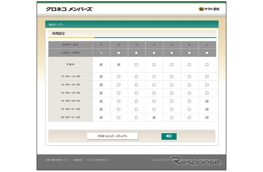
Task: Click the クロネコメンバーズ header logo
Action: tap(69, 9)
